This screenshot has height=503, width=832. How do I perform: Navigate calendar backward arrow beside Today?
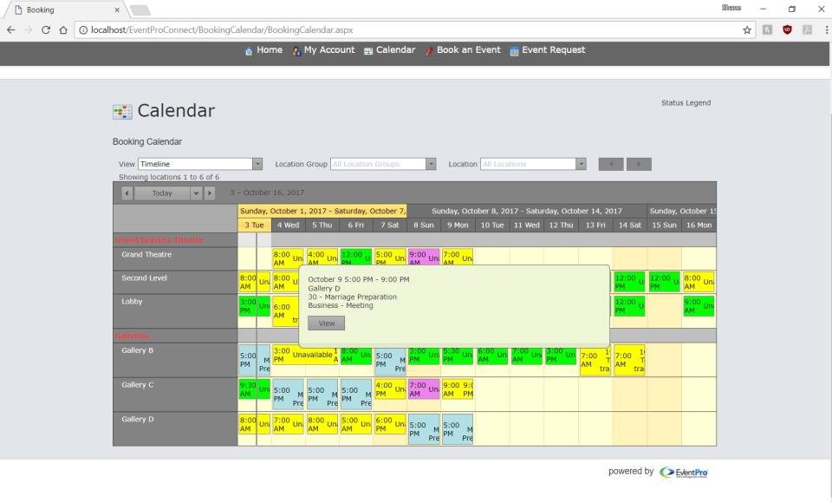[127, 193]
